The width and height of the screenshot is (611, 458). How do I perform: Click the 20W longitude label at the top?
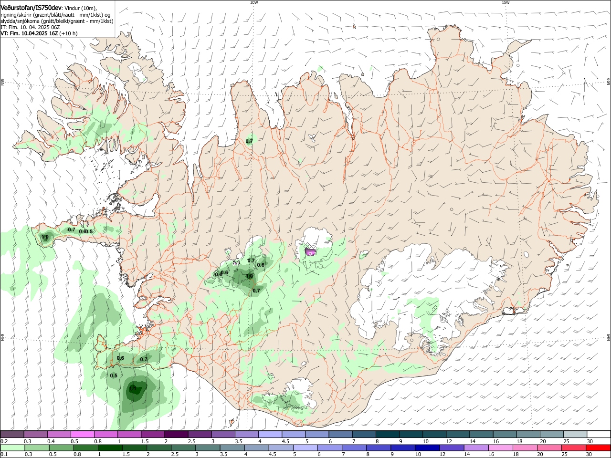pyautogui.click(x=254, y=2)
